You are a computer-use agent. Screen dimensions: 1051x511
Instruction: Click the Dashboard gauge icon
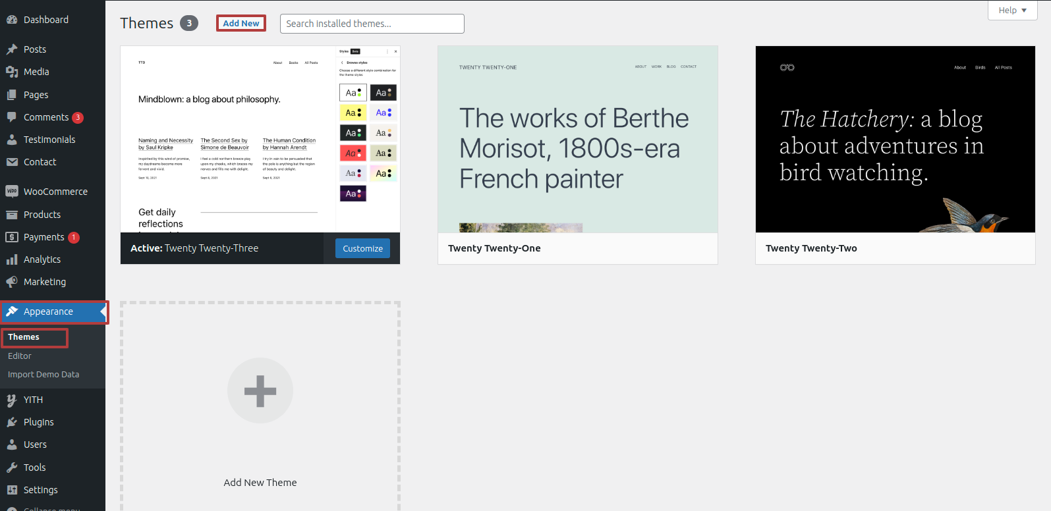[12, 20]
